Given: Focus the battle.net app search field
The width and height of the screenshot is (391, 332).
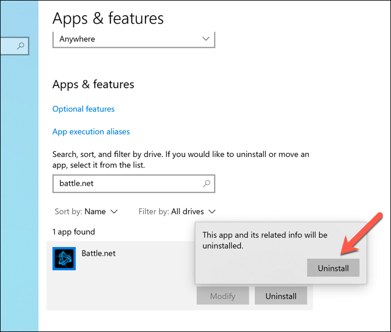Looking at the screenshot, I should pos(128,184).
